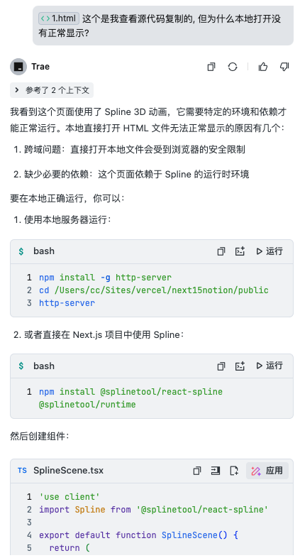Insert SplineScene.tsx code at cursor icon
This screenshot has height=558, width=300.
(216, 471)
